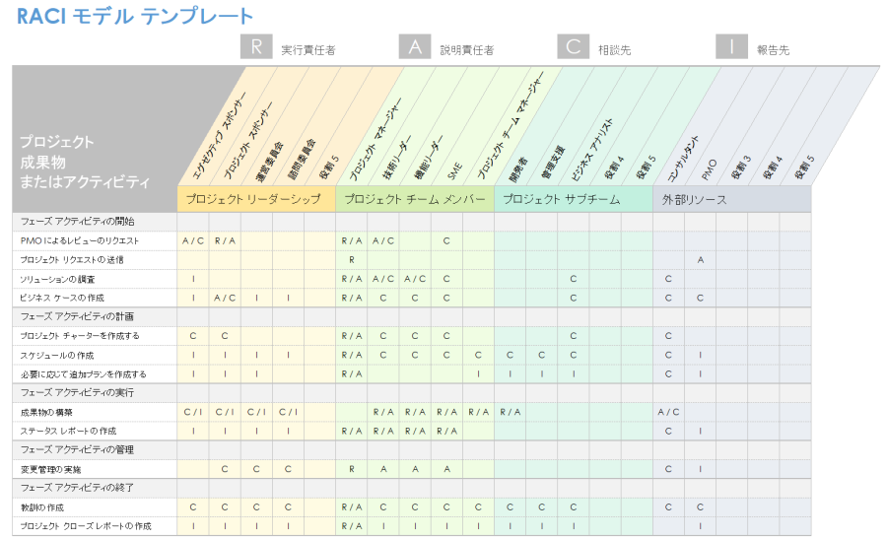Select the 成果物の構築 row label
Viewport: 887px width, 539px height.
tap(46, 412)
